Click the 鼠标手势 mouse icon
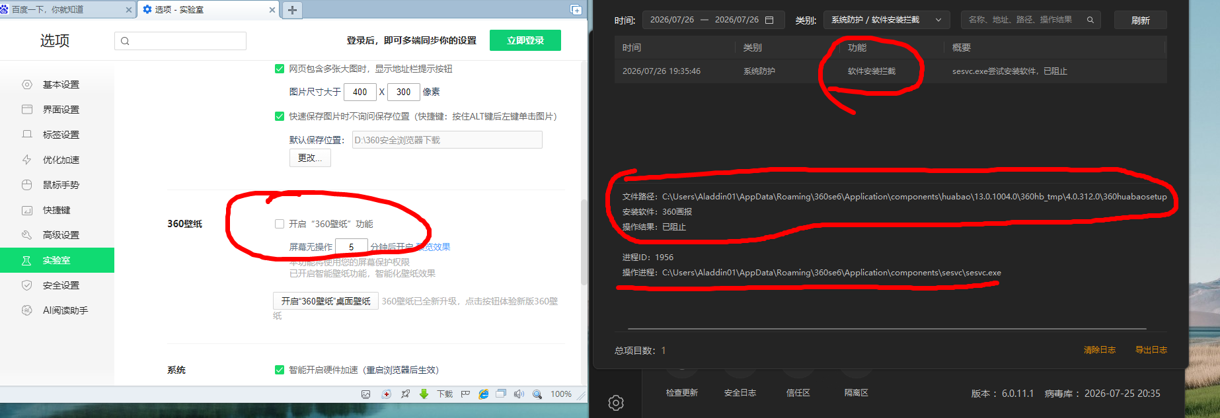This screenshot has width=1220, height=418. click(x=27, y=185)
